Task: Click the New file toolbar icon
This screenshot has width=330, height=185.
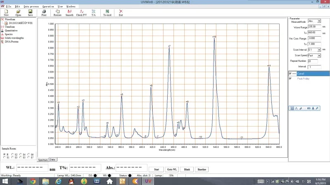Action: [x=6, y=12]
